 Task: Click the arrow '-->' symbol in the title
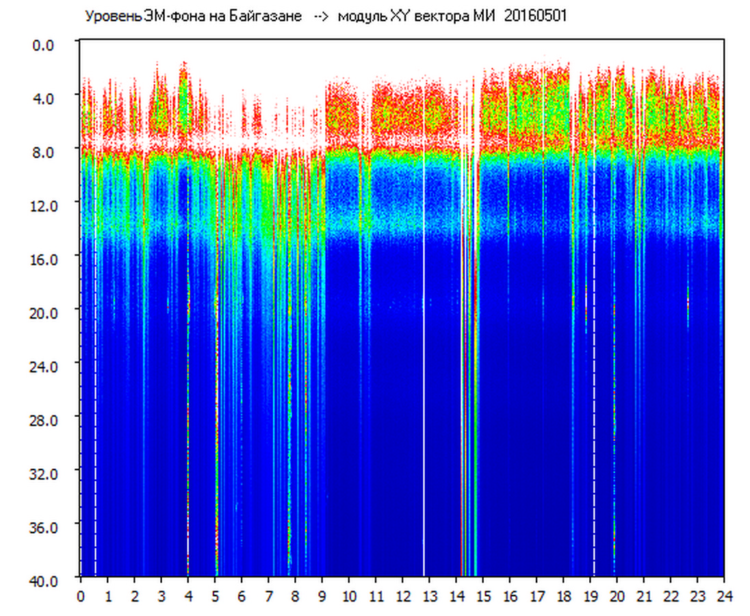[320, 17]
